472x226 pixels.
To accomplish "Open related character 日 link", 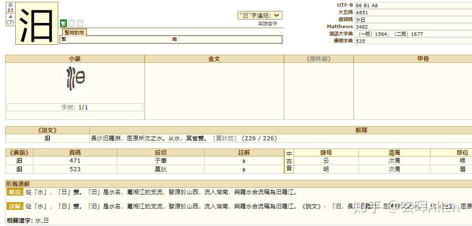I will 46,221.
